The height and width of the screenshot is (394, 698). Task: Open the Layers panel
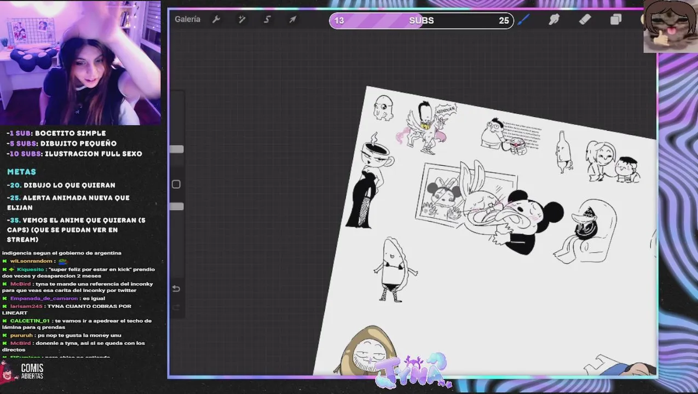coord(616,20)
